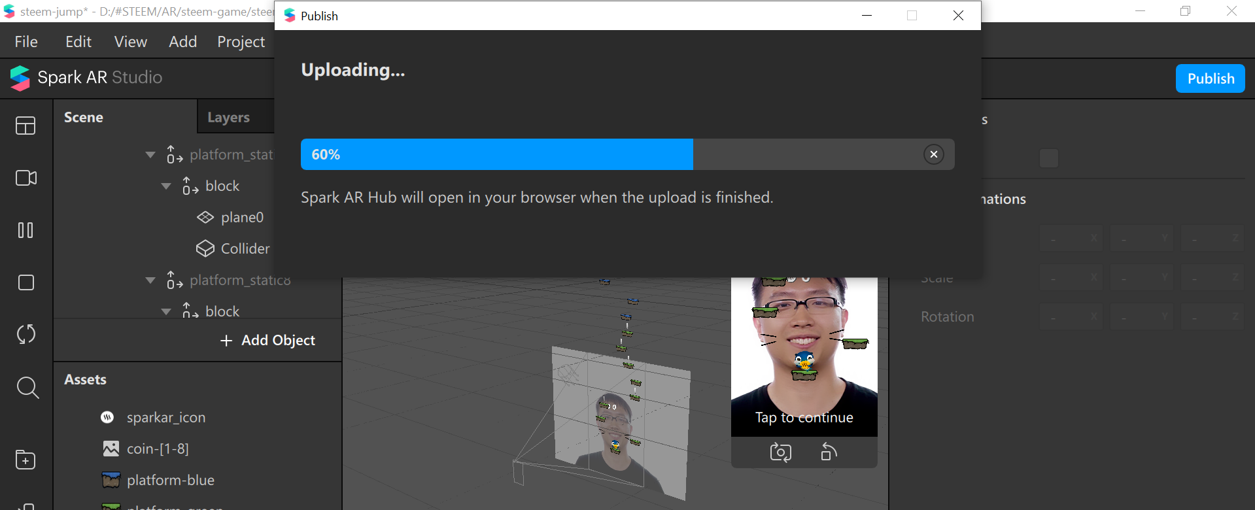This screenshot has width=1255, height=510.
Task: Select platform-blue asset
Action: (170, 480)
